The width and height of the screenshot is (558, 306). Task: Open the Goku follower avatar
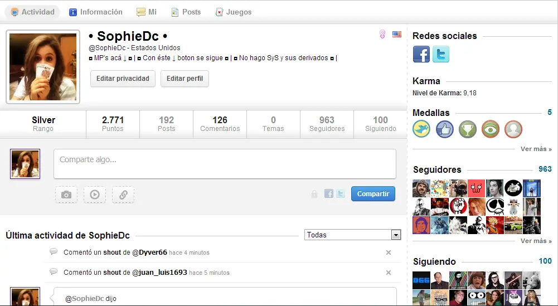(x=495, y=225)
